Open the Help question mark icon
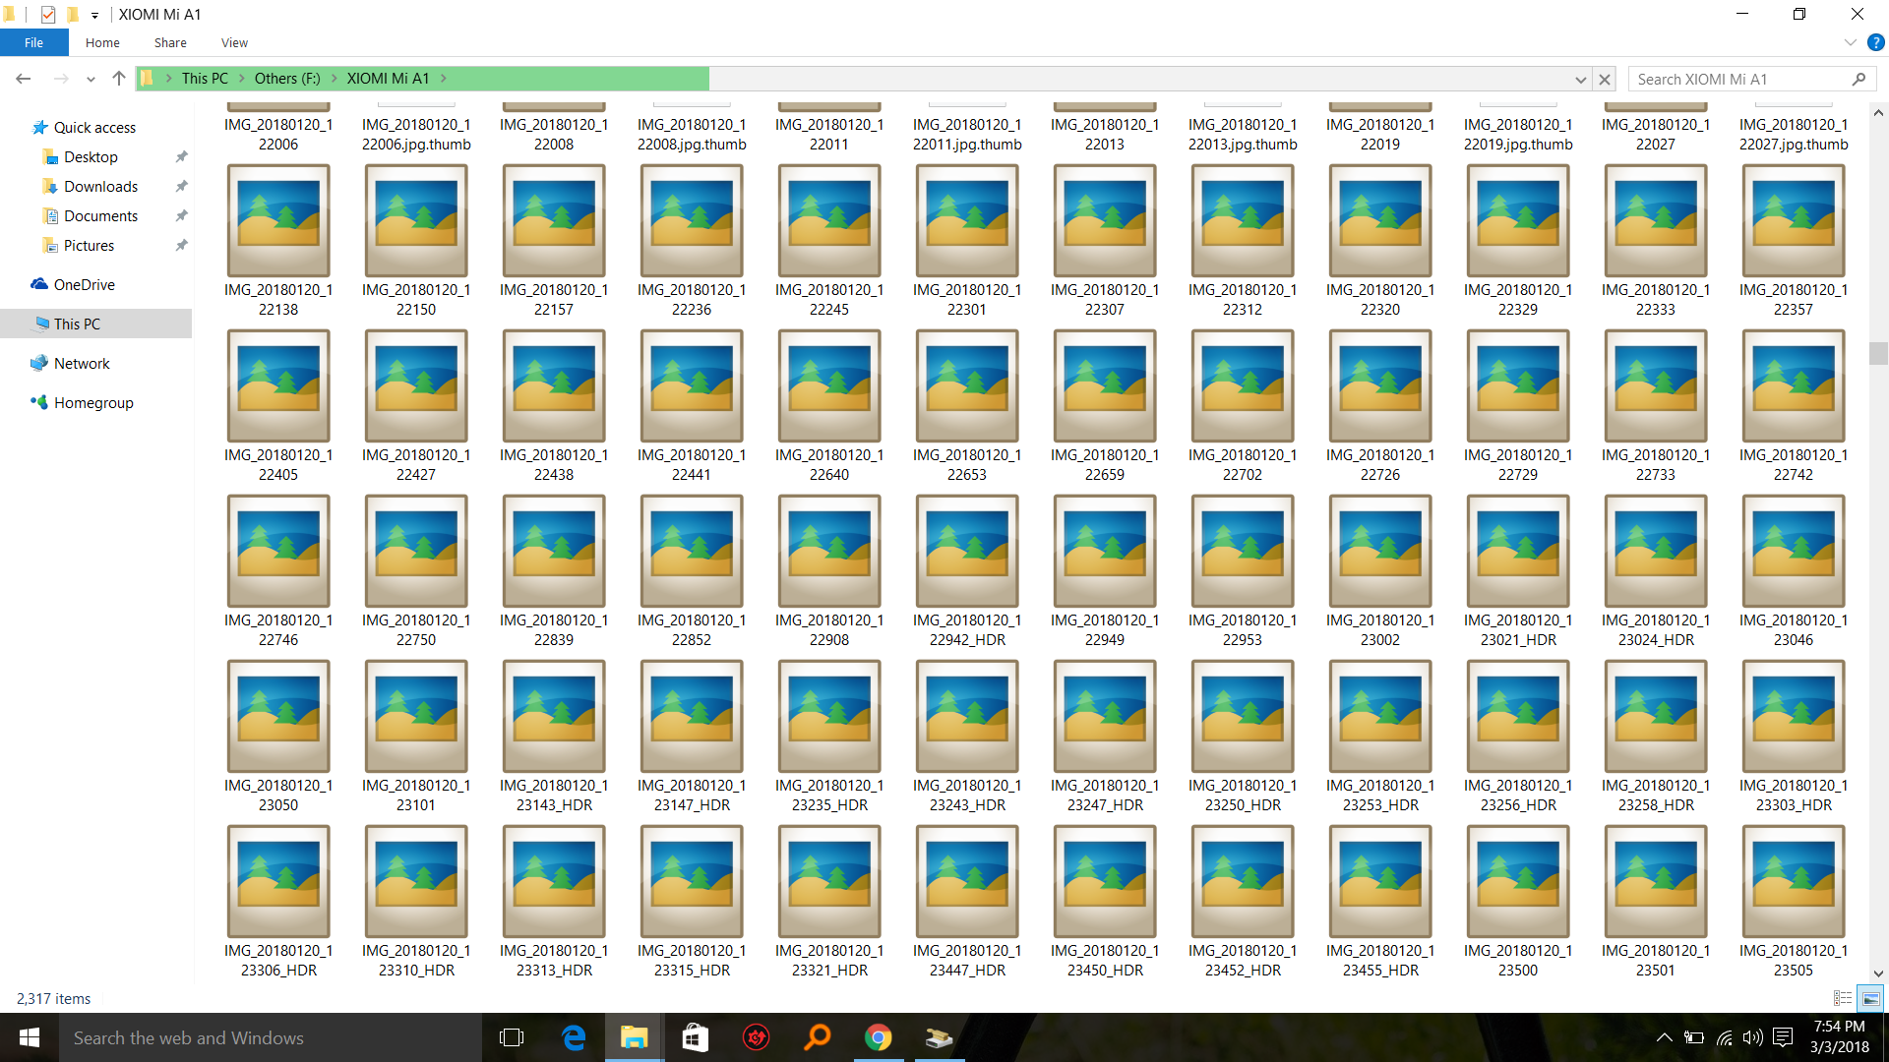This screenshot has width=1889, height=1062. click(x=1875, y=42)
